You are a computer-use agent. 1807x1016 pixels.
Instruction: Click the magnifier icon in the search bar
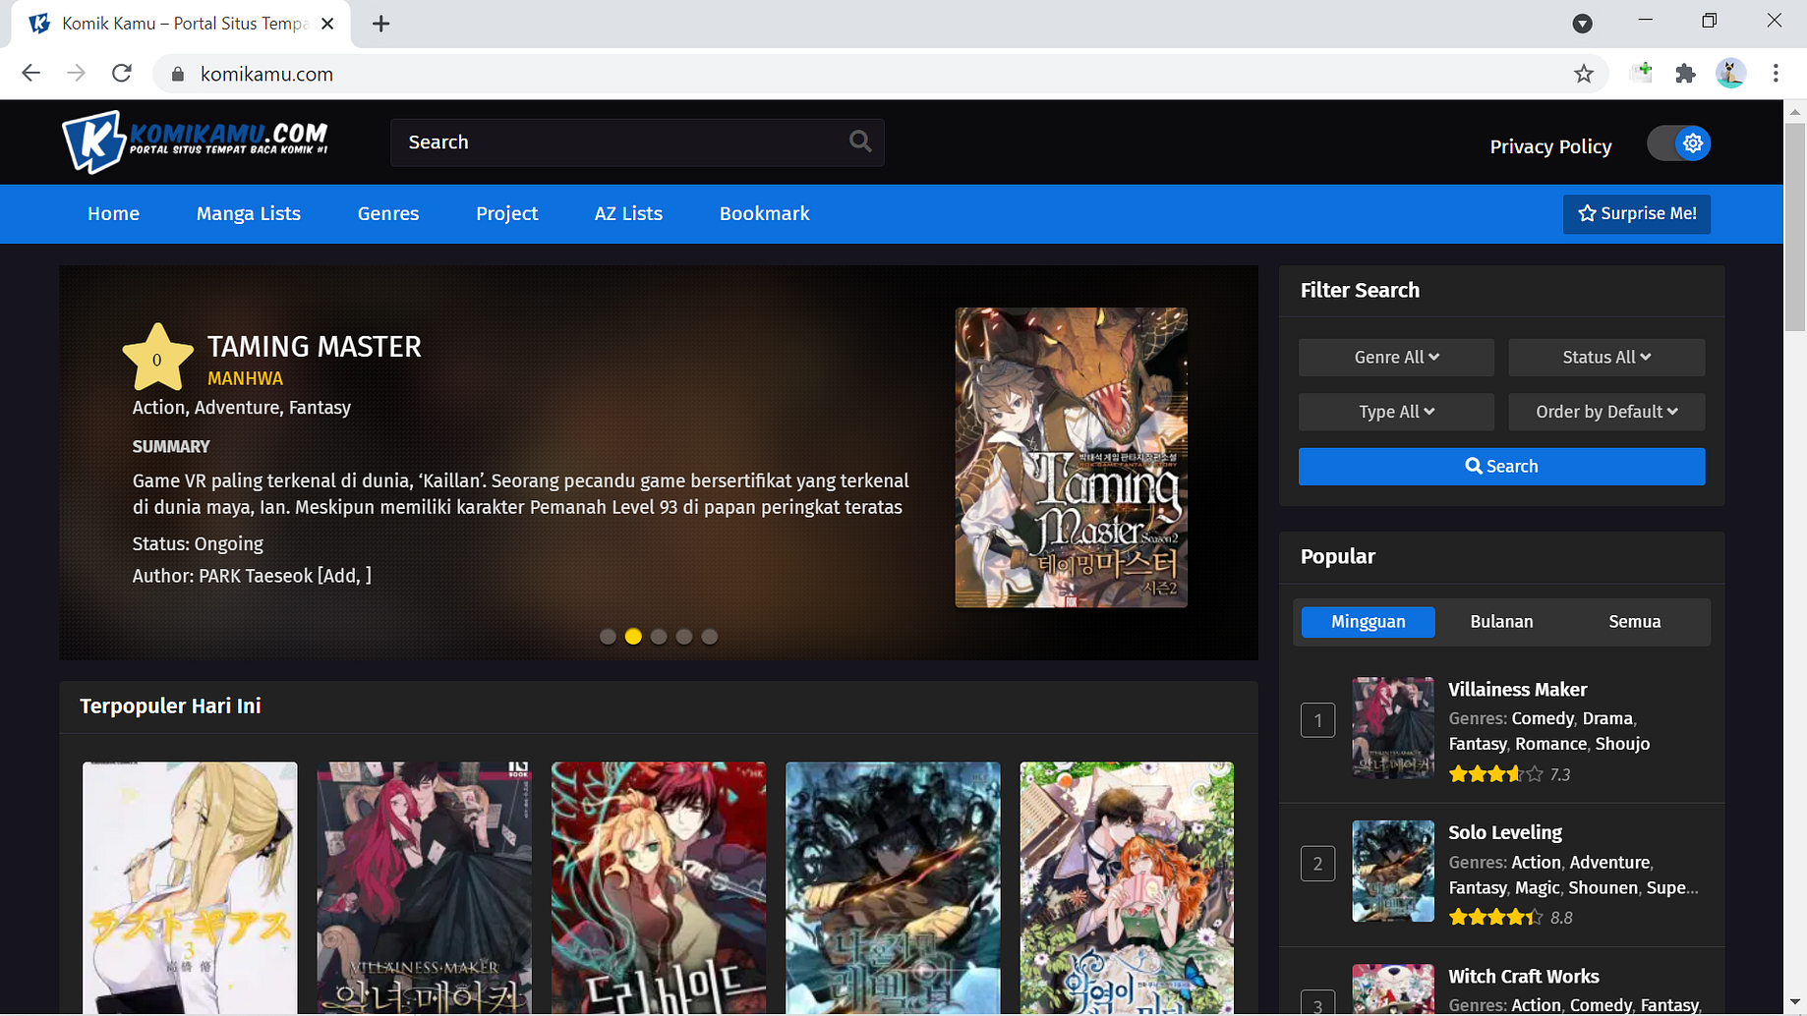[x=860, y=141]
